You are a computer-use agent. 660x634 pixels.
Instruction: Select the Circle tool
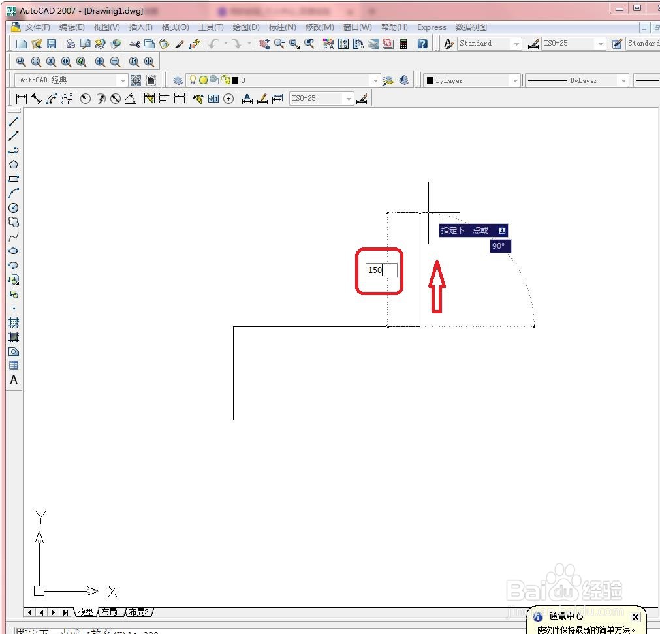[14, 208]
